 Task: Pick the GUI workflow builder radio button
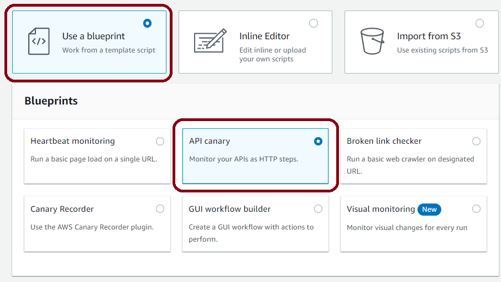318,209
